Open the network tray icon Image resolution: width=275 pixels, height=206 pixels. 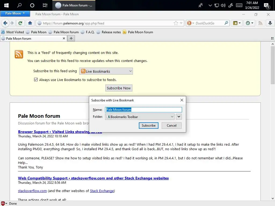coord(217,5)
